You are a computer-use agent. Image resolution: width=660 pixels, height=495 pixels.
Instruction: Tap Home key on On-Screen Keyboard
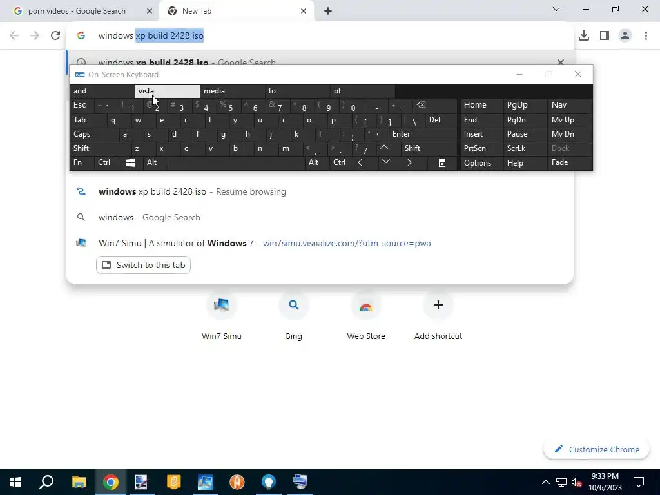coord(481,105)
